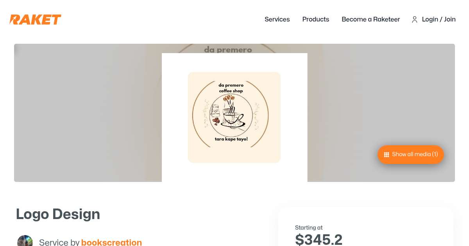Image resolution: width=469 pixels, height=246 pixels.
Task: Click the Show all media button
Action: (x=411, y=155)
